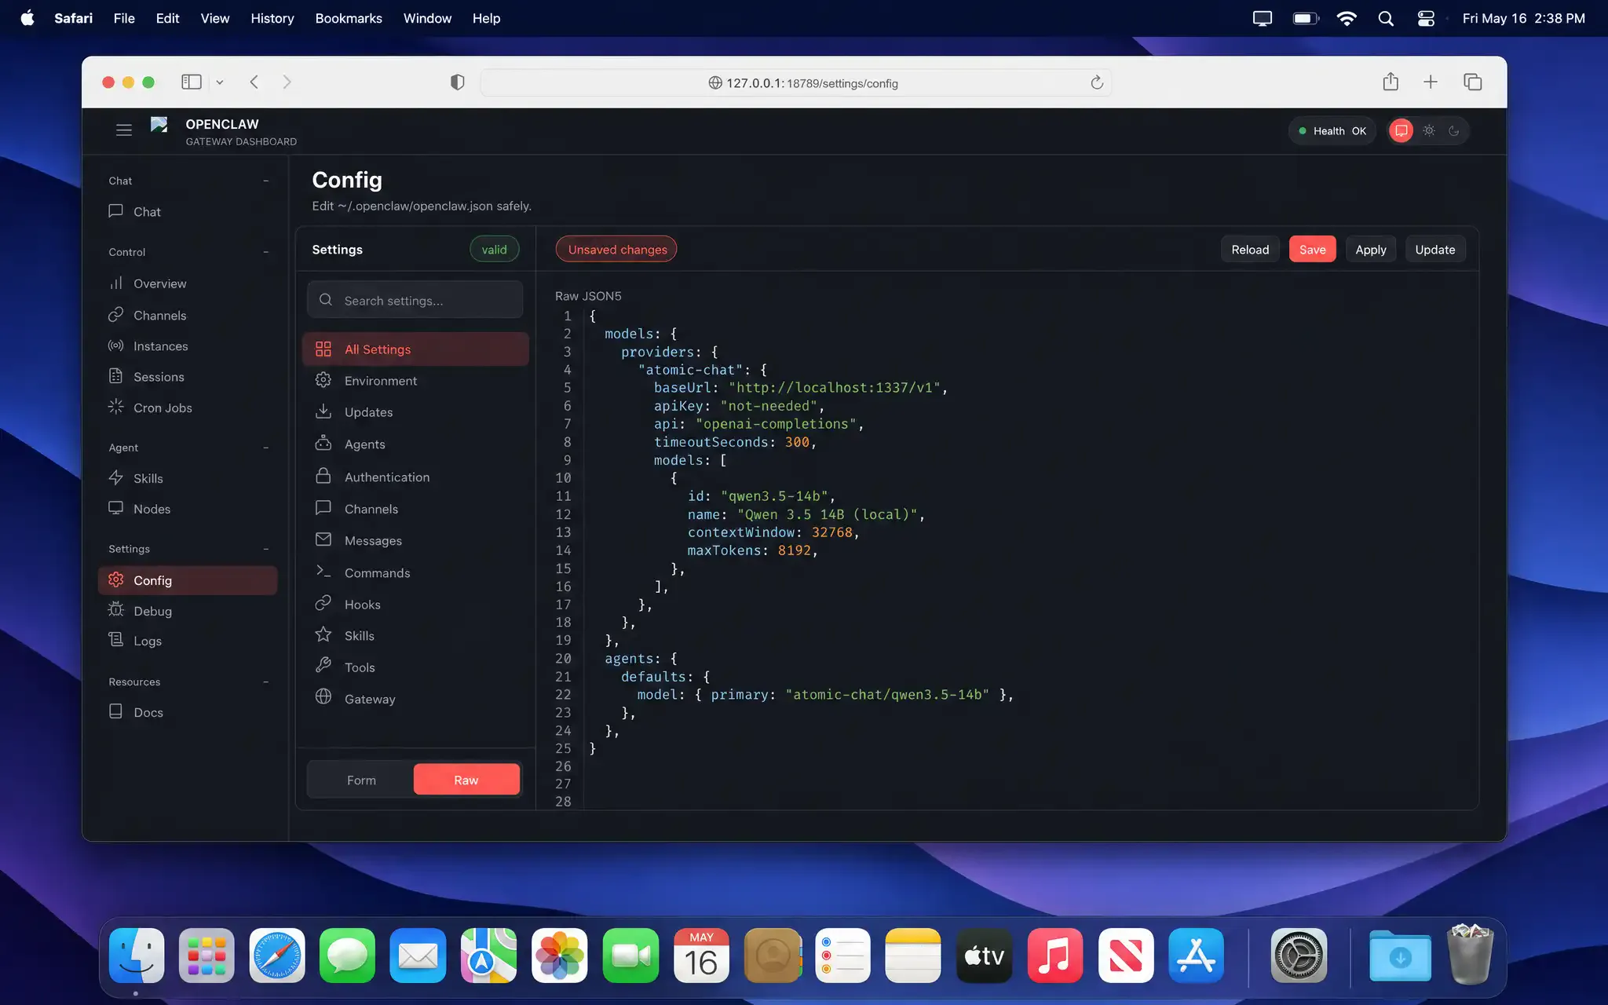Switch to light theme sun icon
The height and width of the screenshot is (1005, 1608).
tap(1429, 130)
